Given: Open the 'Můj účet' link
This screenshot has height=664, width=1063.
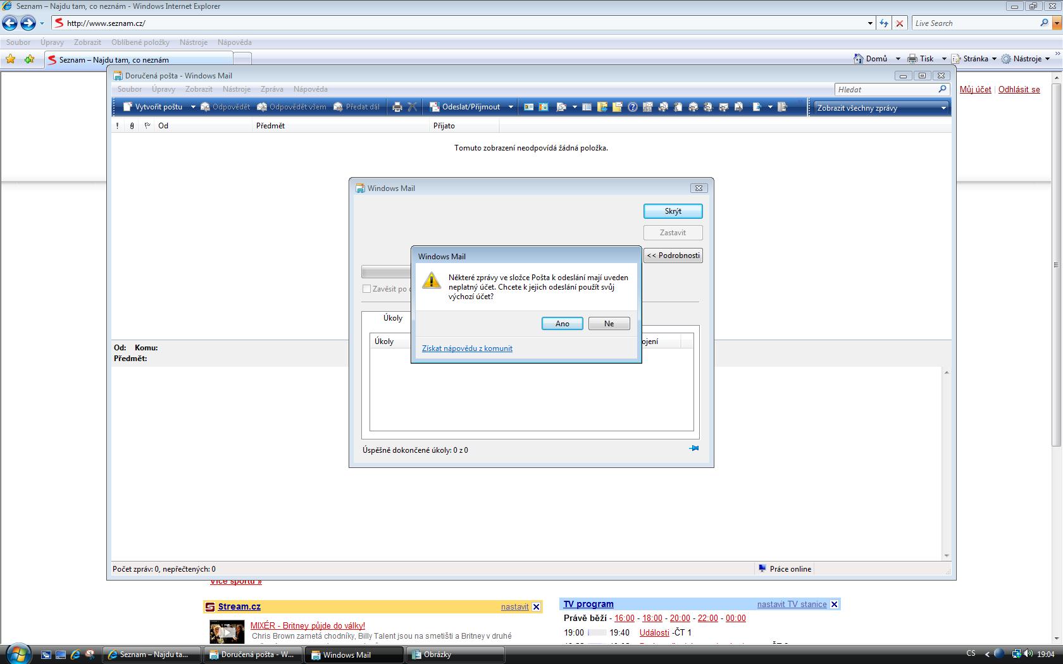Looking at the screenshot, I should coord(975,89).
